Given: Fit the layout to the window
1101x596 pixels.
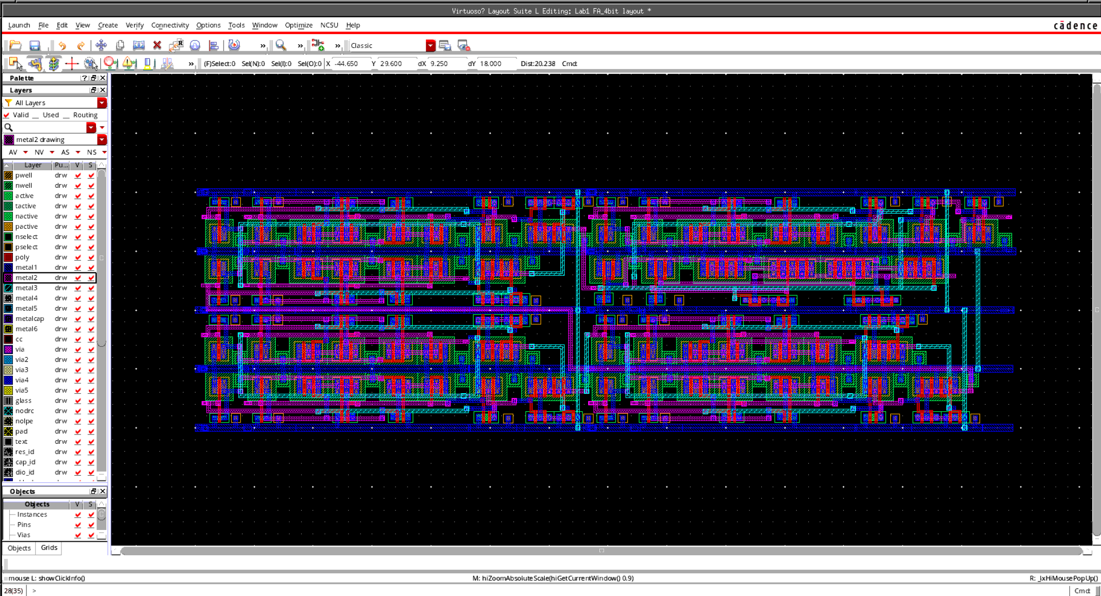Looking at the screenshot, I should coord(138,45).
